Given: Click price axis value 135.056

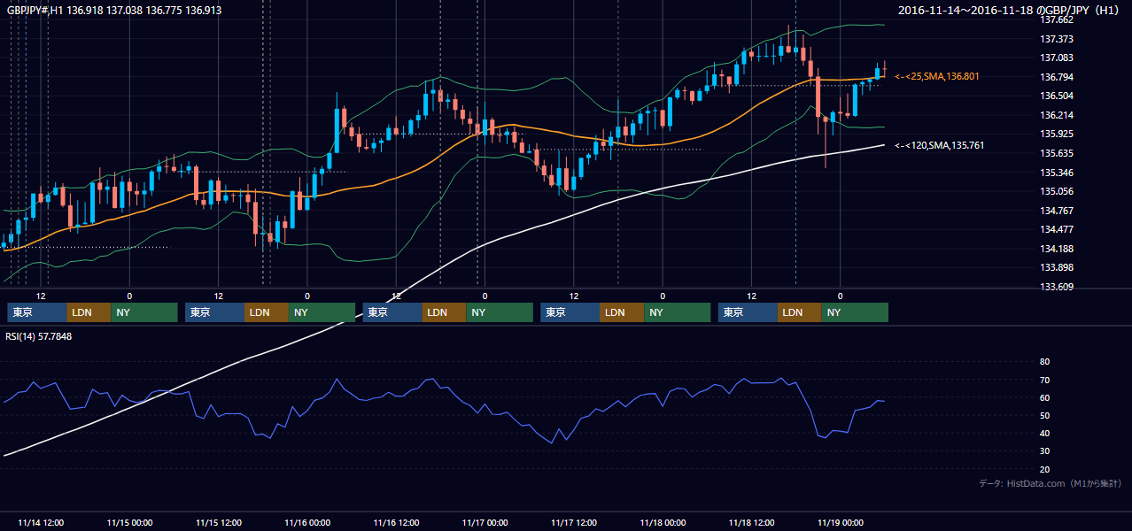Looking at the screenshot, I should [x=1057, y=191].
